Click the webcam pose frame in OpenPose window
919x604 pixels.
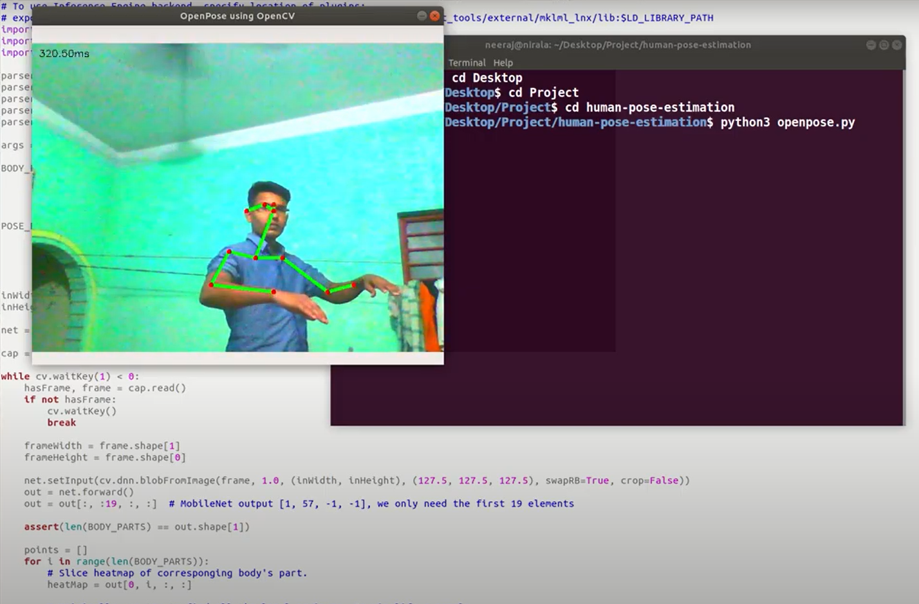point(237,197)
